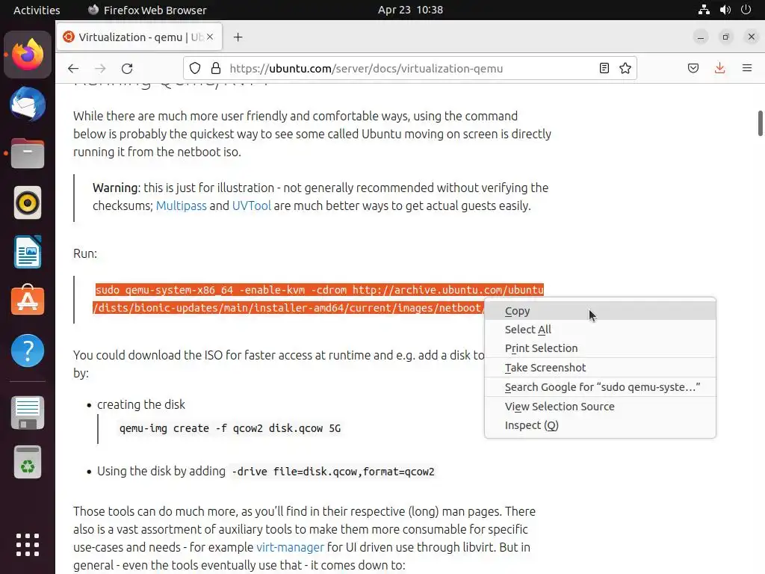Toggle Reader View
Screen dimensions: 765x574
pyautogui.click(x=604, y=68)
